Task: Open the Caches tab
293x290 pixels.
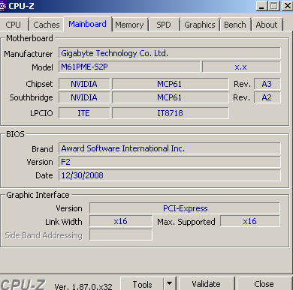Action: 47,25
